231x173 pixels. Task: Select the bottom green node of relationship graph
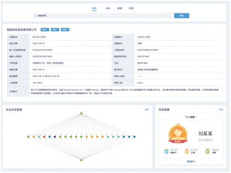81,160
